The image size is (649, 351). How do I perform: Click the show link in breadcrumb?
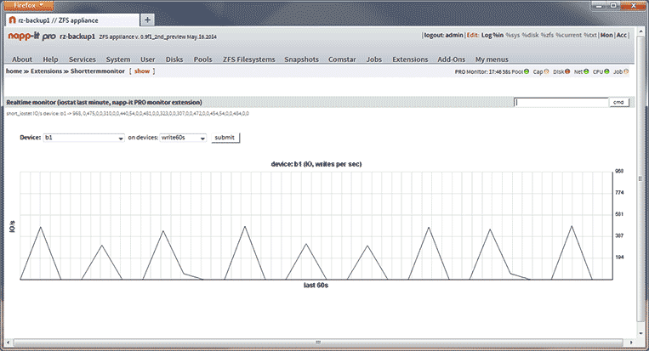pyautogui.click(x=142, y=71)
